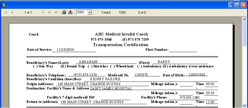Click '(X) Ambulatory w/out assistance' option
Screen dimensions: 248x108
point(188,66)
